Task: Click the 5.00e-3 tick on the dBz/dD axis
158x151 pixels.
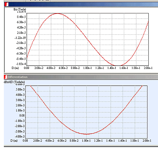Action: (x=20, y=89)
